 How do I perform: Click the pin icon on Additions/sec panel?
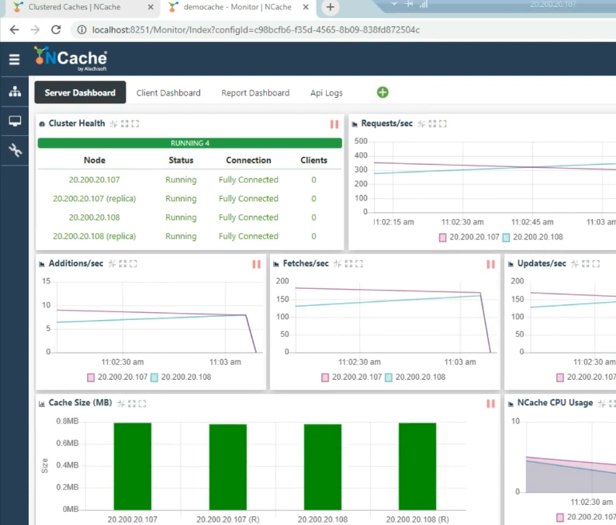coord(112,264)
